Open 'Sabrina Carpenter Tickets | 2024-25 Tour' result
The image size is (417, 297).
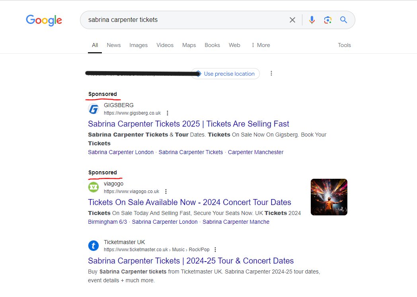point(191,261)
